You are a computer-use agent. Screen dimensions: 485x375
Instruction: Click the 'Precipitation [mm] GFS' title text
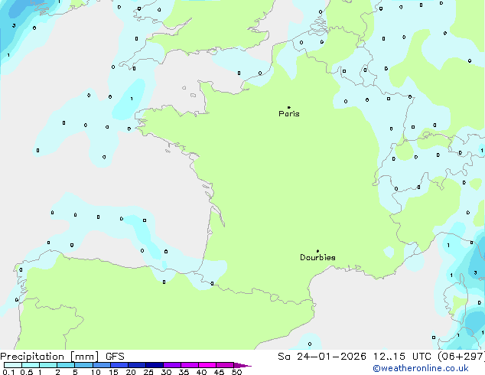(x=62, y=357)
